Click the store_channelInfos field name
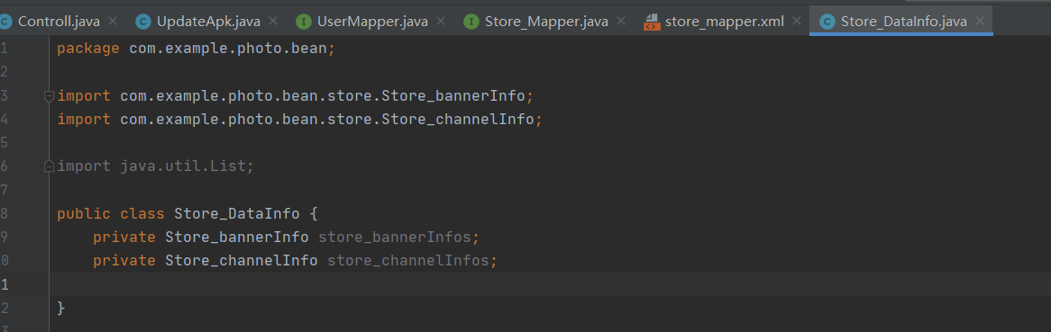 (x=408, y=260)
